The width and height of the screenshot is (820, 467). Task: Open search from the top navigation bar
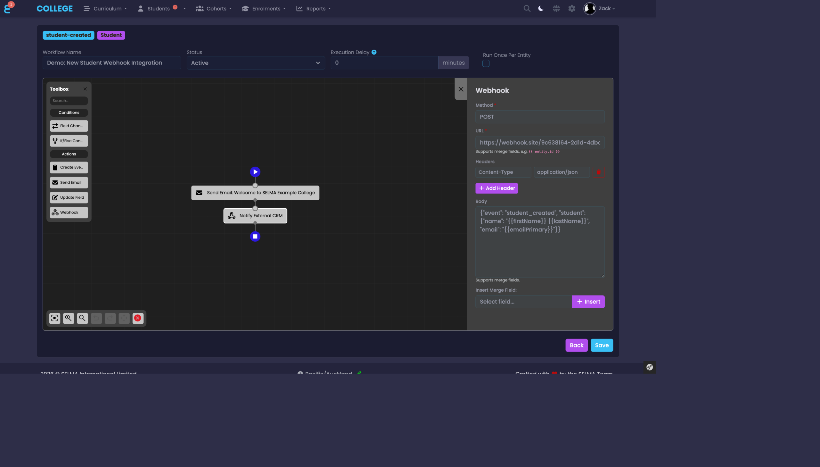coord(527,8)
